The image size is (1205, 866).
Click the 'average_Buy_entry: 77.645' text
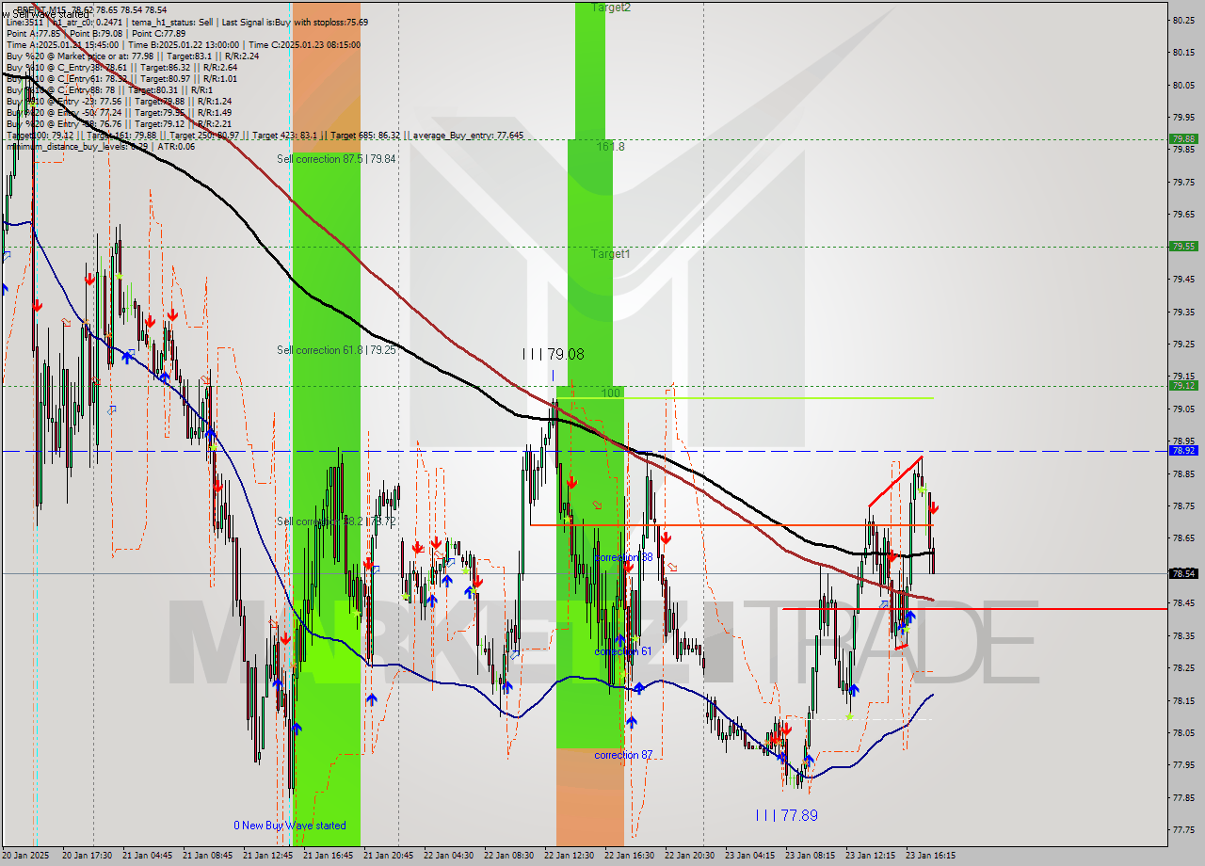pyautogui.click(x=468, y=135)
